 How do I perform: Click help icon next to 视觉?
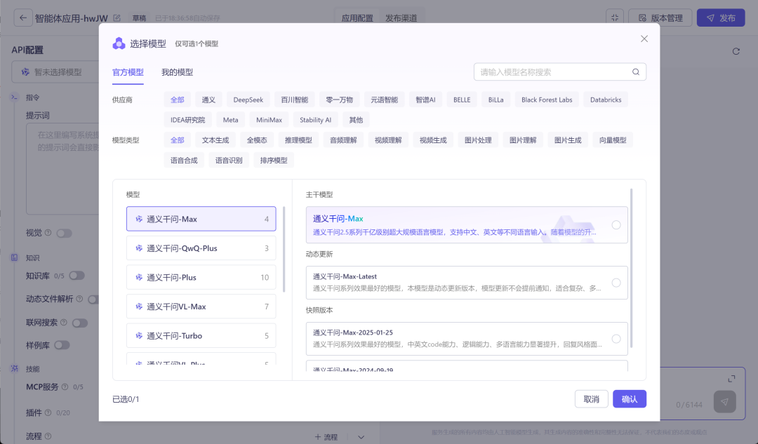click(48, 233)
